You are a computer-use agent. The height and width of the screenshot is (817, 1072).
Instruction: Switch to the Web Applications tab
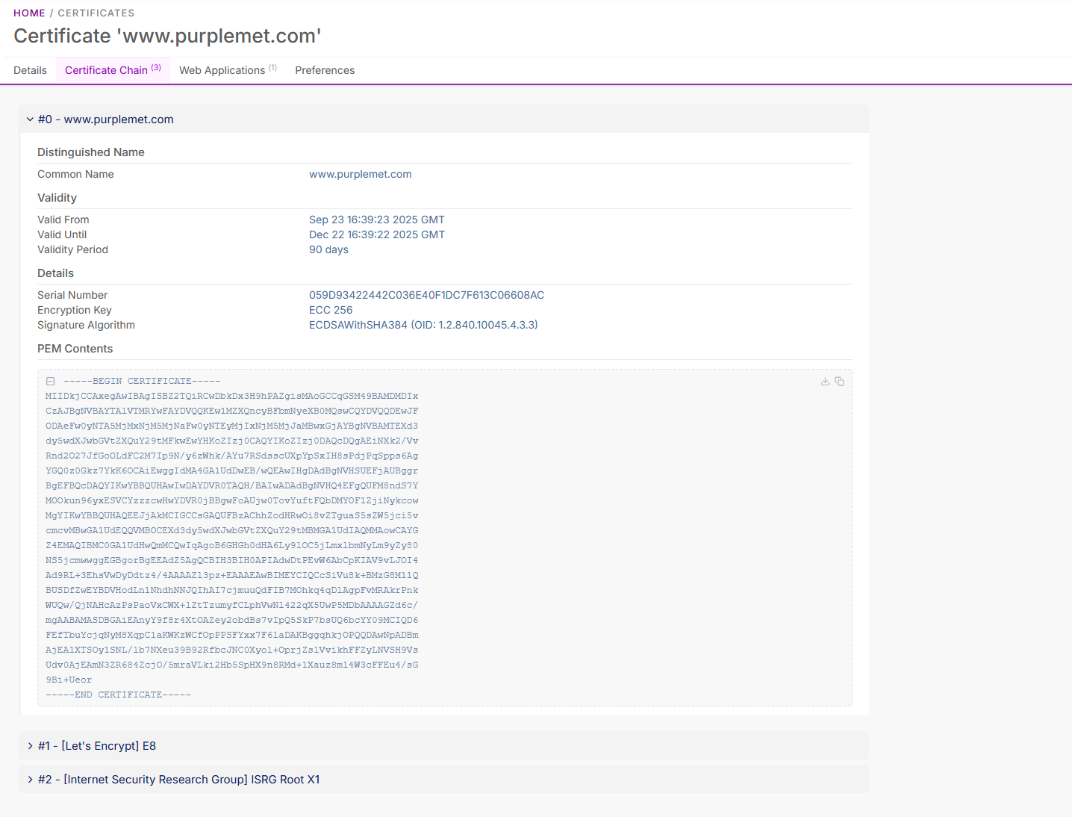[228, 70]
